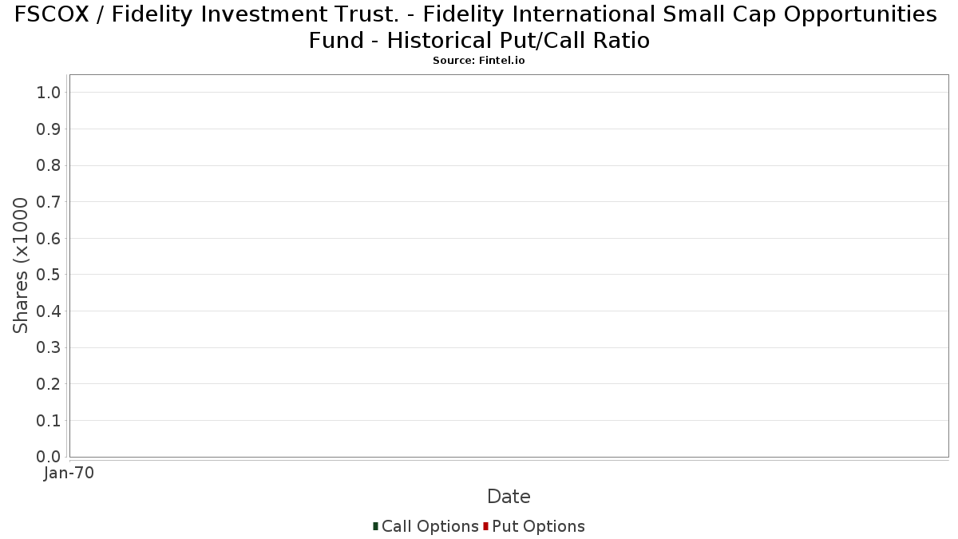
Task: Toggle the Call Options legend label
Action: (x=430, y=526)
